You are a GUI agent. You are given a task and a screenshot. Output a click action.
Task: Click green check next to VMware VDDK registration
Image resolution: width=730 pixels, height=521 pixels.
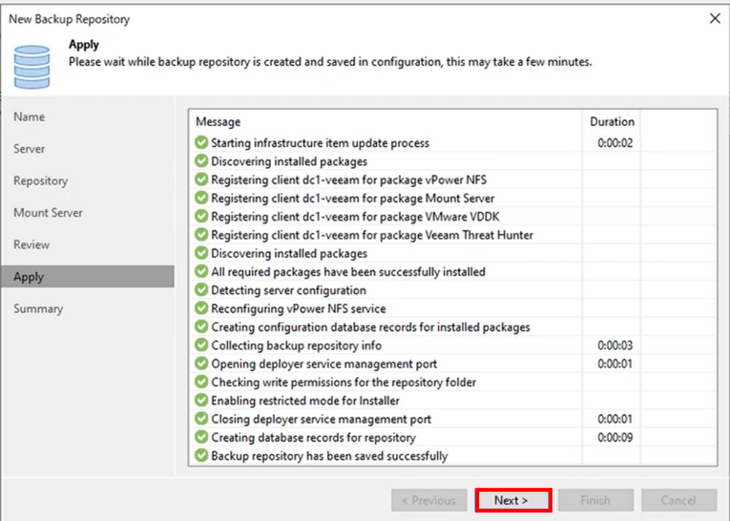tap(201, 216)
